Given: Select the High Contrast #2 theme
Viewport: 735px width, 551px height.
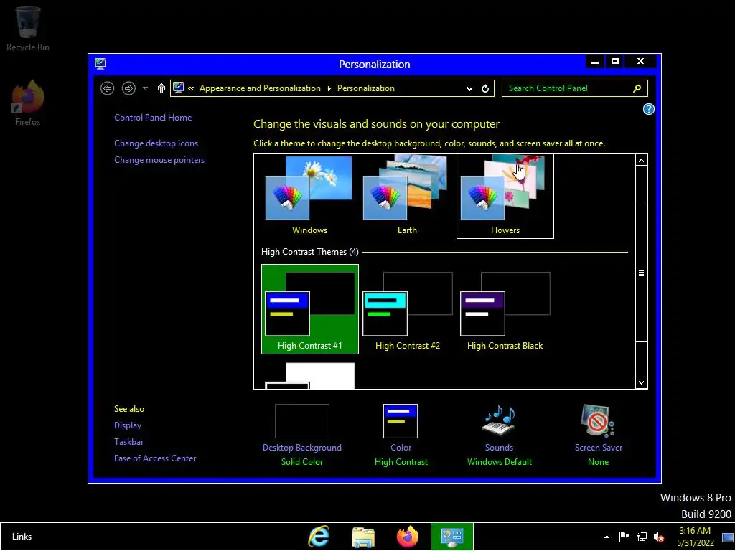Looking at the screenshot, I should [x=408, y=309].
